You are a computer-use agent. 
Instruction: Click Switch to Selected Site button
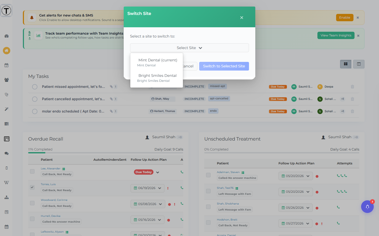pos(224,66)
